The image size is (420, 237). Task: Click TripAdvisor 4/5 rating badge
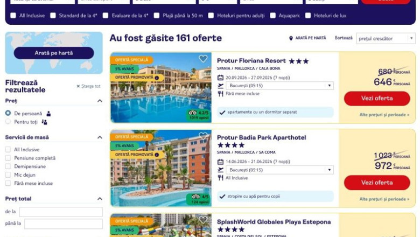click(199, 199)
